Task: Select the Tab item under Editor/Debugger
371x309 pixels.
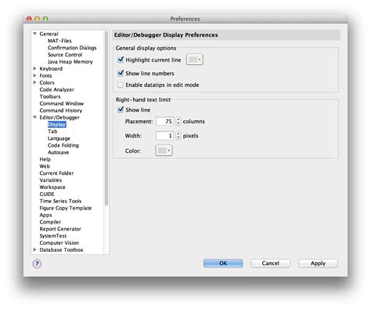Action: (52, 131)
